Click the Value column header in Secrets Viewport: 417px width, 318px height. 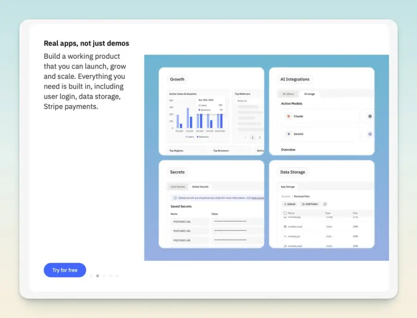(215, 214)
